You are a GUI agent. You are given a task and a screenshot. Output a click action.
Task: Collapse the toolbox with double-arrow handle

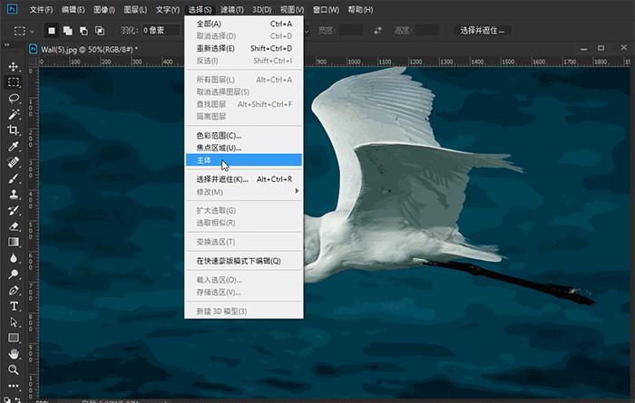point(7,44)
